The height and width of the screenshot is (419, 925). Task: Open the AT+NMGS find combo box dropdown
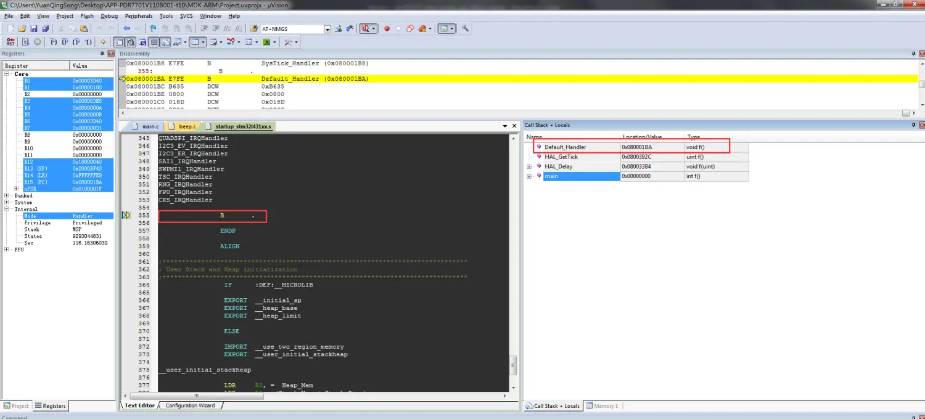click(327, 29)
